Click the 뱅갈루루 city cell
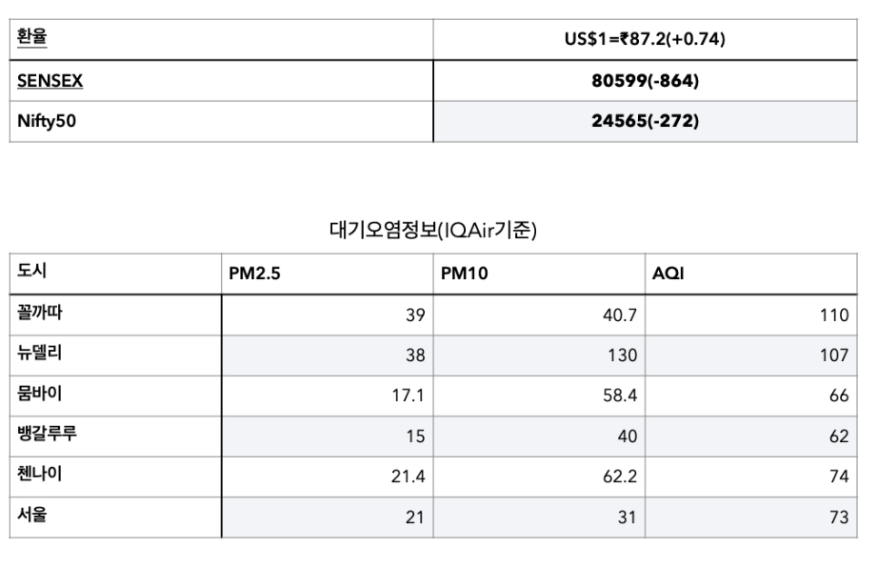The width and height of the screenshot is (878, 568). point(48,436)
